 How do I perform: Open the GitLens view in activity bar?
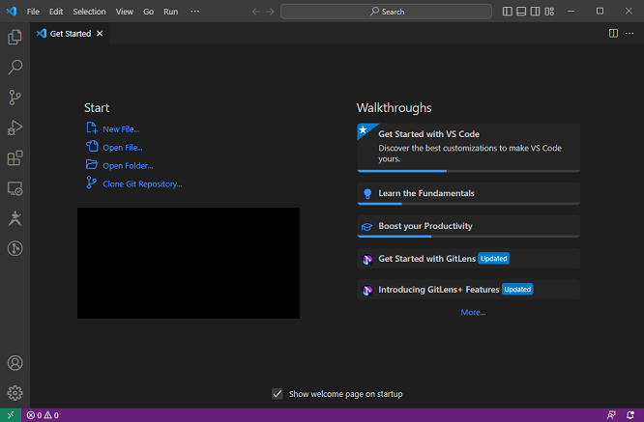(15, 248)
